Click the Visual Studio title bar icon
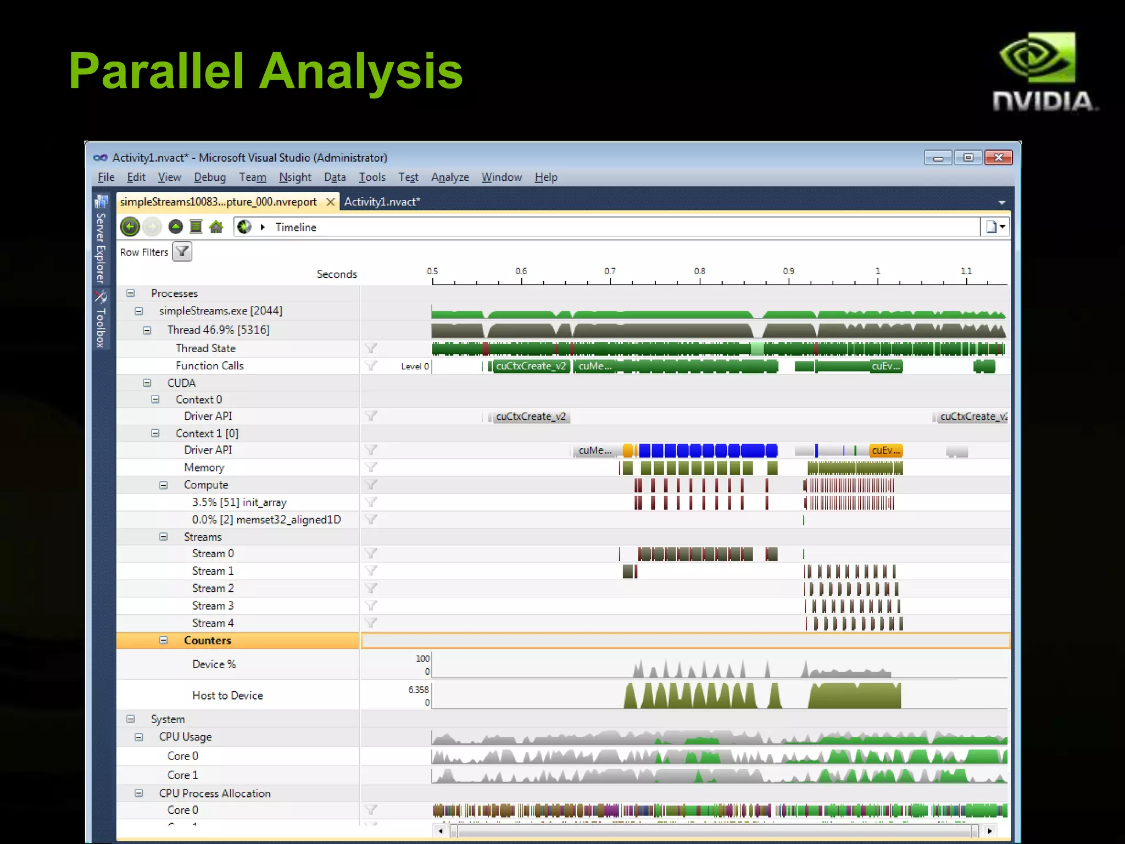 tap(100, 158)
